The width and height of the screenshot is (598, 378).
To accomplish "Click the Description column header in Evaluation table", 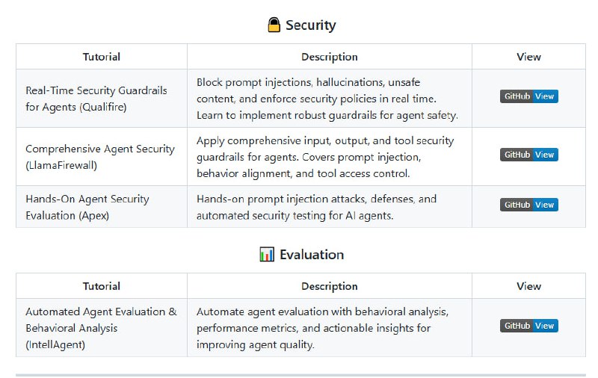I will pos(329,286).
